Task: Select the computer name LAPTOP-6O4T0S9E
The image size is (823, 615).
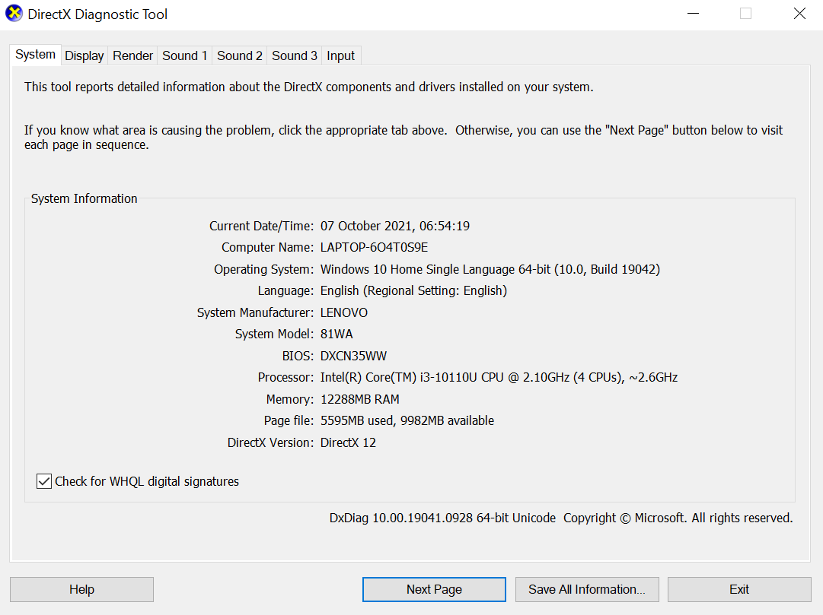Action: click(x=375, y=248)
